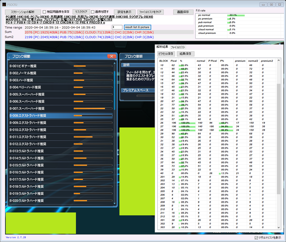Click the スクリーンショット解析 button
The height and width of the screenshot is (242, 286).
pyautogui.click(x=23, y=12)
